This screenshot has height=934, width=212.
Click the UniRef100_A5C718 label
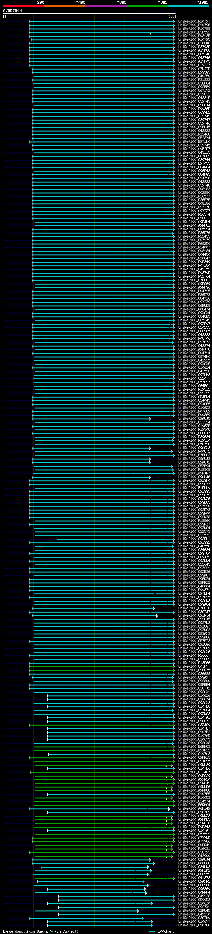(x=194, y=444)
